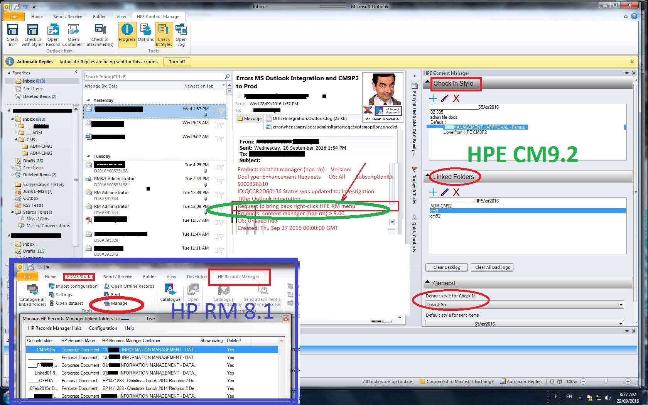Open the File tab in Outlook
The height and width of the screenshot is (405, 648).
[14, 17]
